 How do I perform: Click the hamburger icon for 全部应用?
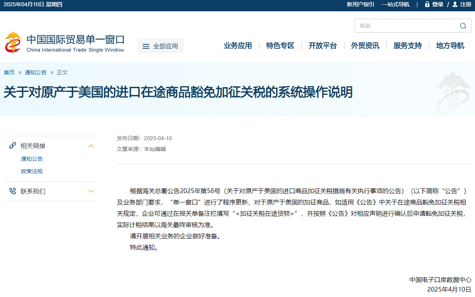click(146, 46)
